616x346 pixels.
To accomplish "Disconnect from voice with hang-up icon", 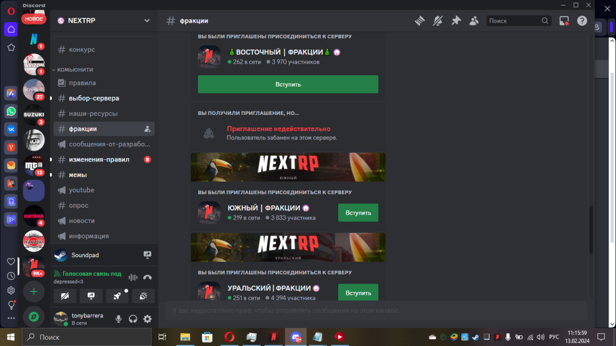I will pos(147,278).
